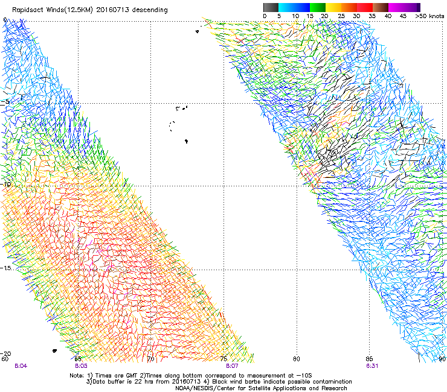This screenshot has width=447, height=392.
Task: Click the red 30-35 knot legend segment
Action: pyautogui.click(x=365, y=7)
